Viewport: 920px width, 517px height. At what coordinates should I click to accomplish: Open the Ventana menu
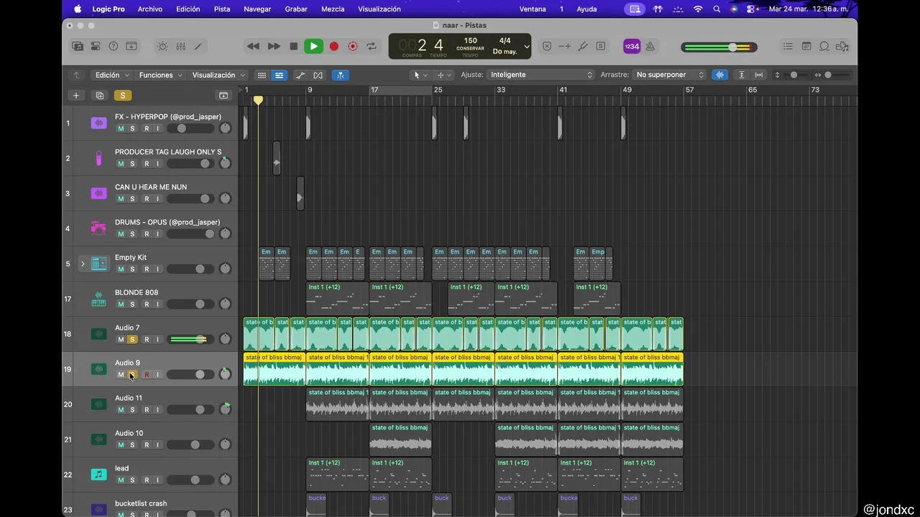click(x=533, y=9)
